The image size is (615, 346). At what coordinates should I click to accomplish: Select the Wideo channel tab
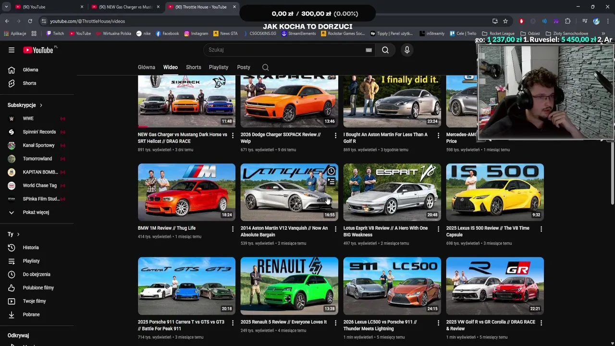click(x=170, y=67)
